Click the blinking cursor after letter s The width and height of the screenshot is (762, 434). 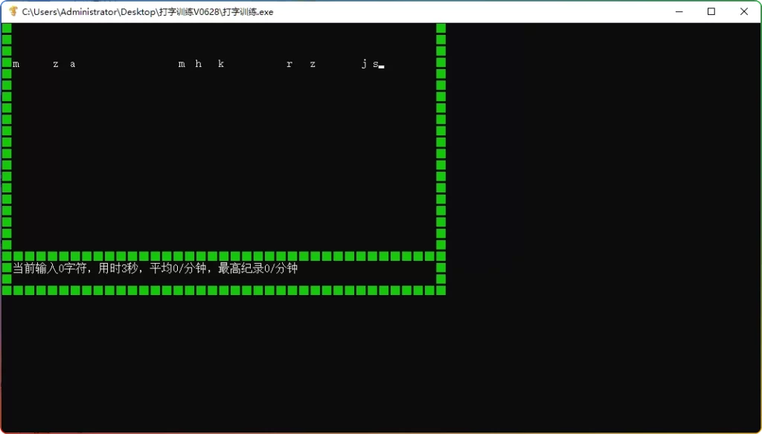click(x=380, y=67)
